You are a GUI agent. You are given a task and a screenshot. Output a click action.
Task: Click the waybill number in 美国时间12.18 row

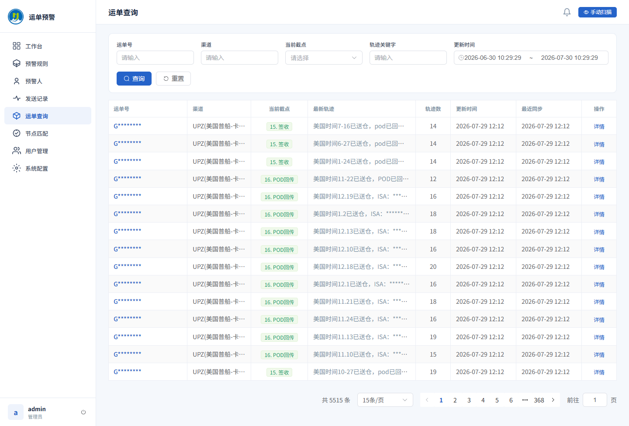tap(128, 267)
